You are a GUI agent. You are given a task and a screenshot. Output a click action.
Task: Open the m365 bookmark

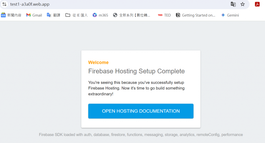coord(100,15)
